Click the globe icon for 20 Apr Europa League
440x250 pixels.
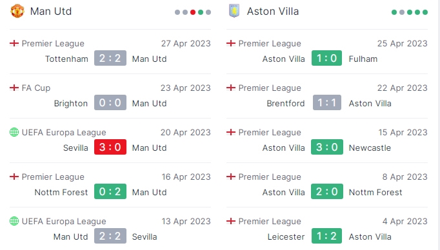pos(14,132)
